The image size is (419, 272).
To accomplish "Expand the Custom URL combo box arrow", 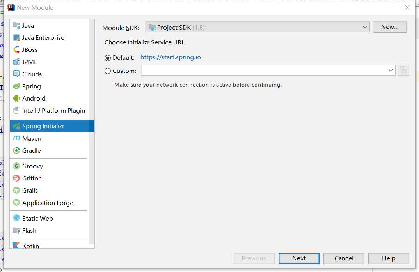I will [x=391, y=71].
